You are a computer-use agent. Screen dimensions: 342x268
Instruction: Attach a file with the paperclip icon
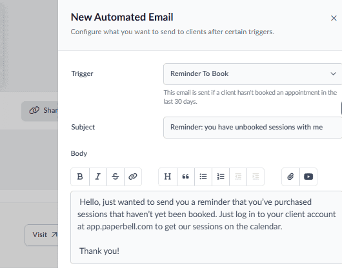point(290,177)
